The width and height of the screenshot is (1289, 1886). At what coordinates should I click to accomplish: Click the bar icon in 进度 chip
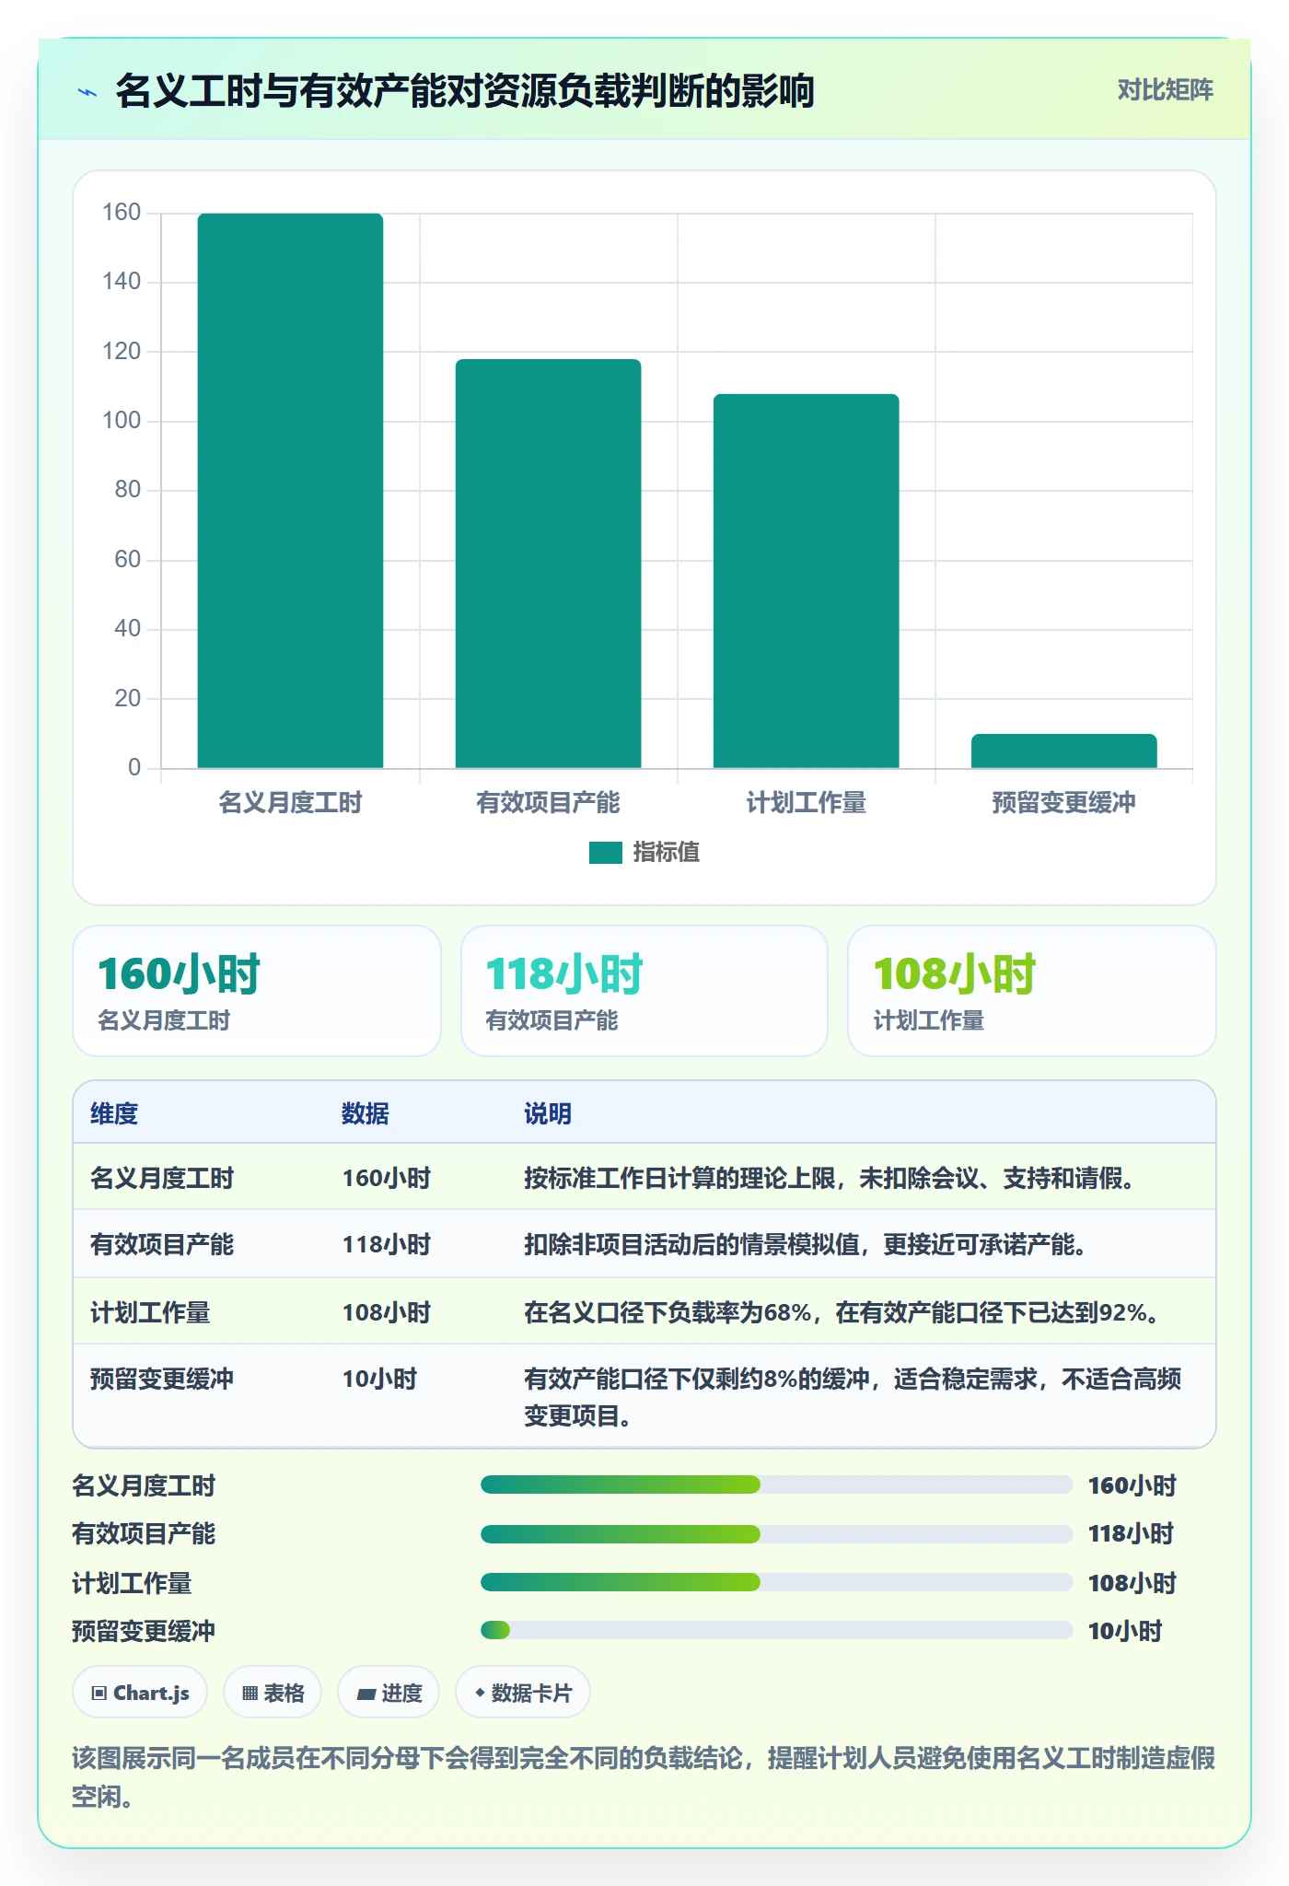pyautogui.click(x=366, y=1694)
